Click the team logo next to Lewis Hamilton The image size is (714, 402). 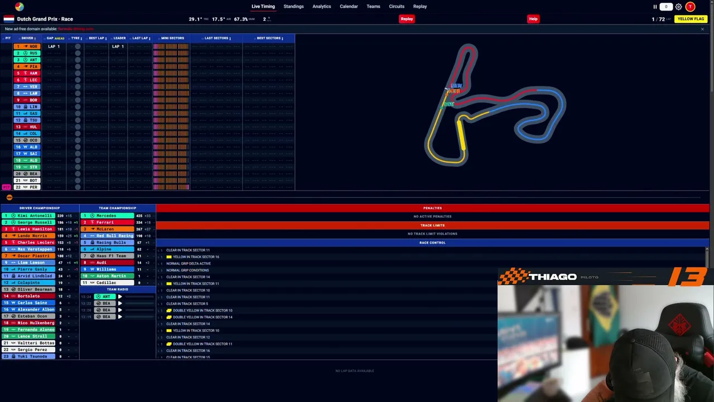[x=13, y=229]
